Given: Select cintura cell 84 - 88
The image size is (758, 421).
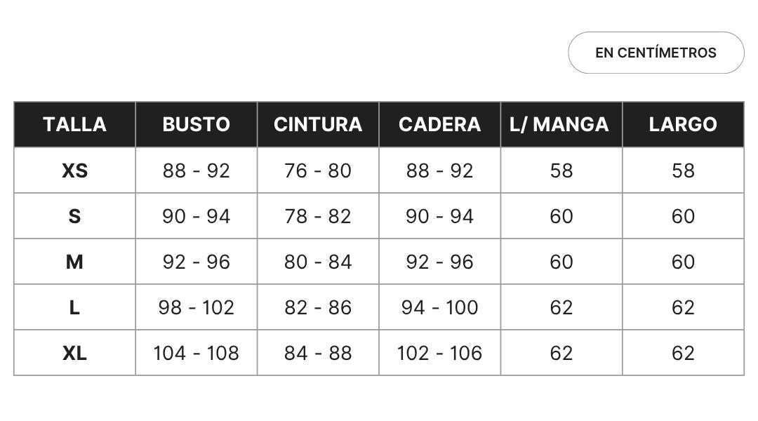Looking at the screenshot, I should click(x=318, y=354).
